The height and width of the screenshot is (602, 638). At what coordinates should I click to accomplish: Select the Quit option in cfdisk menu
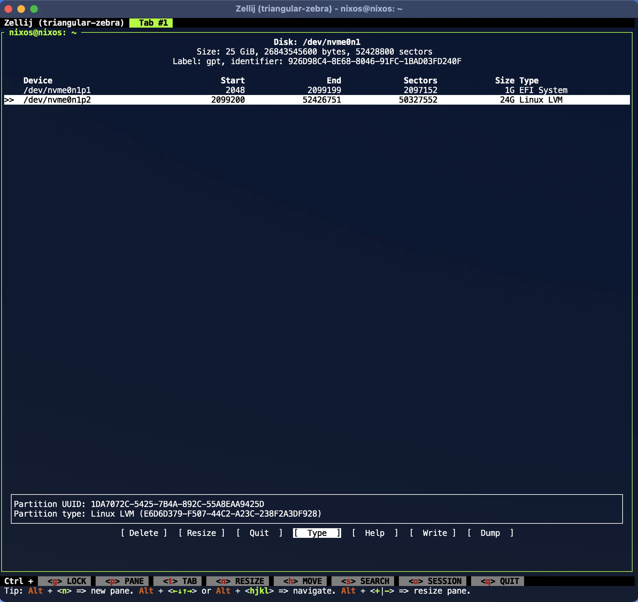click(x=259, y=533)
